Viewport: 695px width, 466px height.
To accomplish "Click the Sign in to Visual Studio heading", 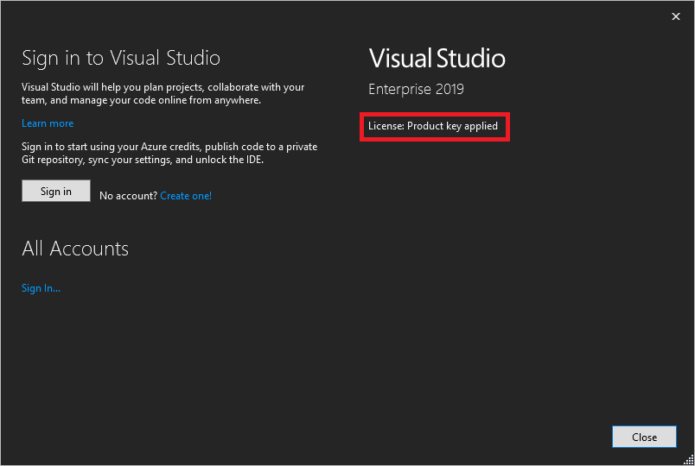I will tap(121, 58).
